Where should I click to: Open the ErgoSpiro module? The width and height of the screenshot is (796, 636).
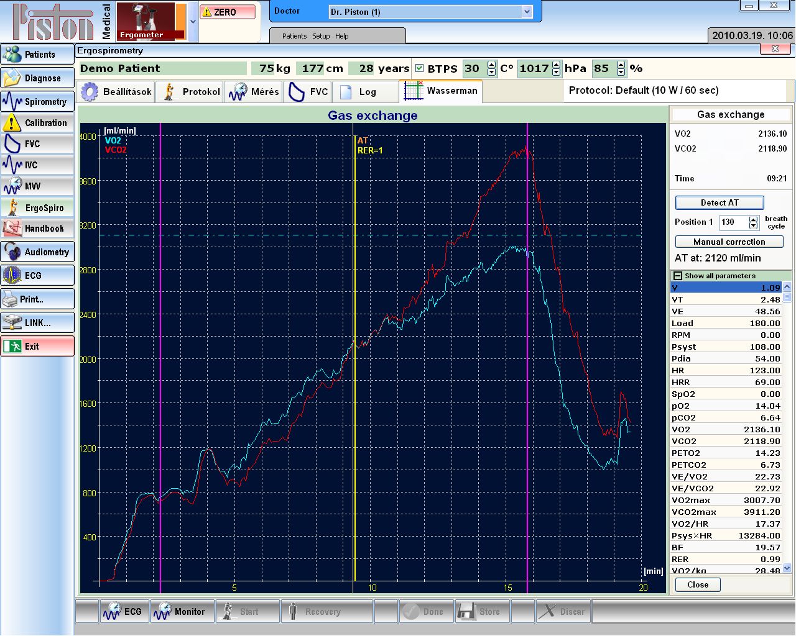pos(37,207)
